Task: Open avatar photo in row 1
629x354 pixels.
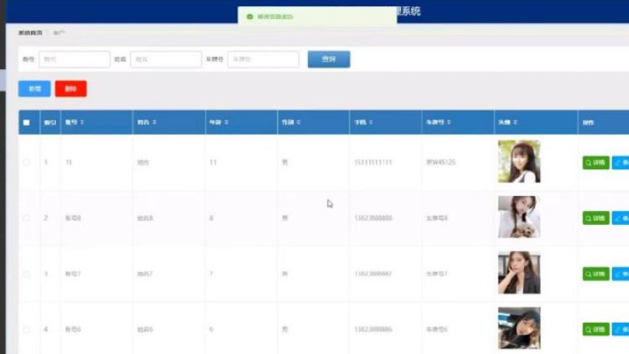Action: 519,161
